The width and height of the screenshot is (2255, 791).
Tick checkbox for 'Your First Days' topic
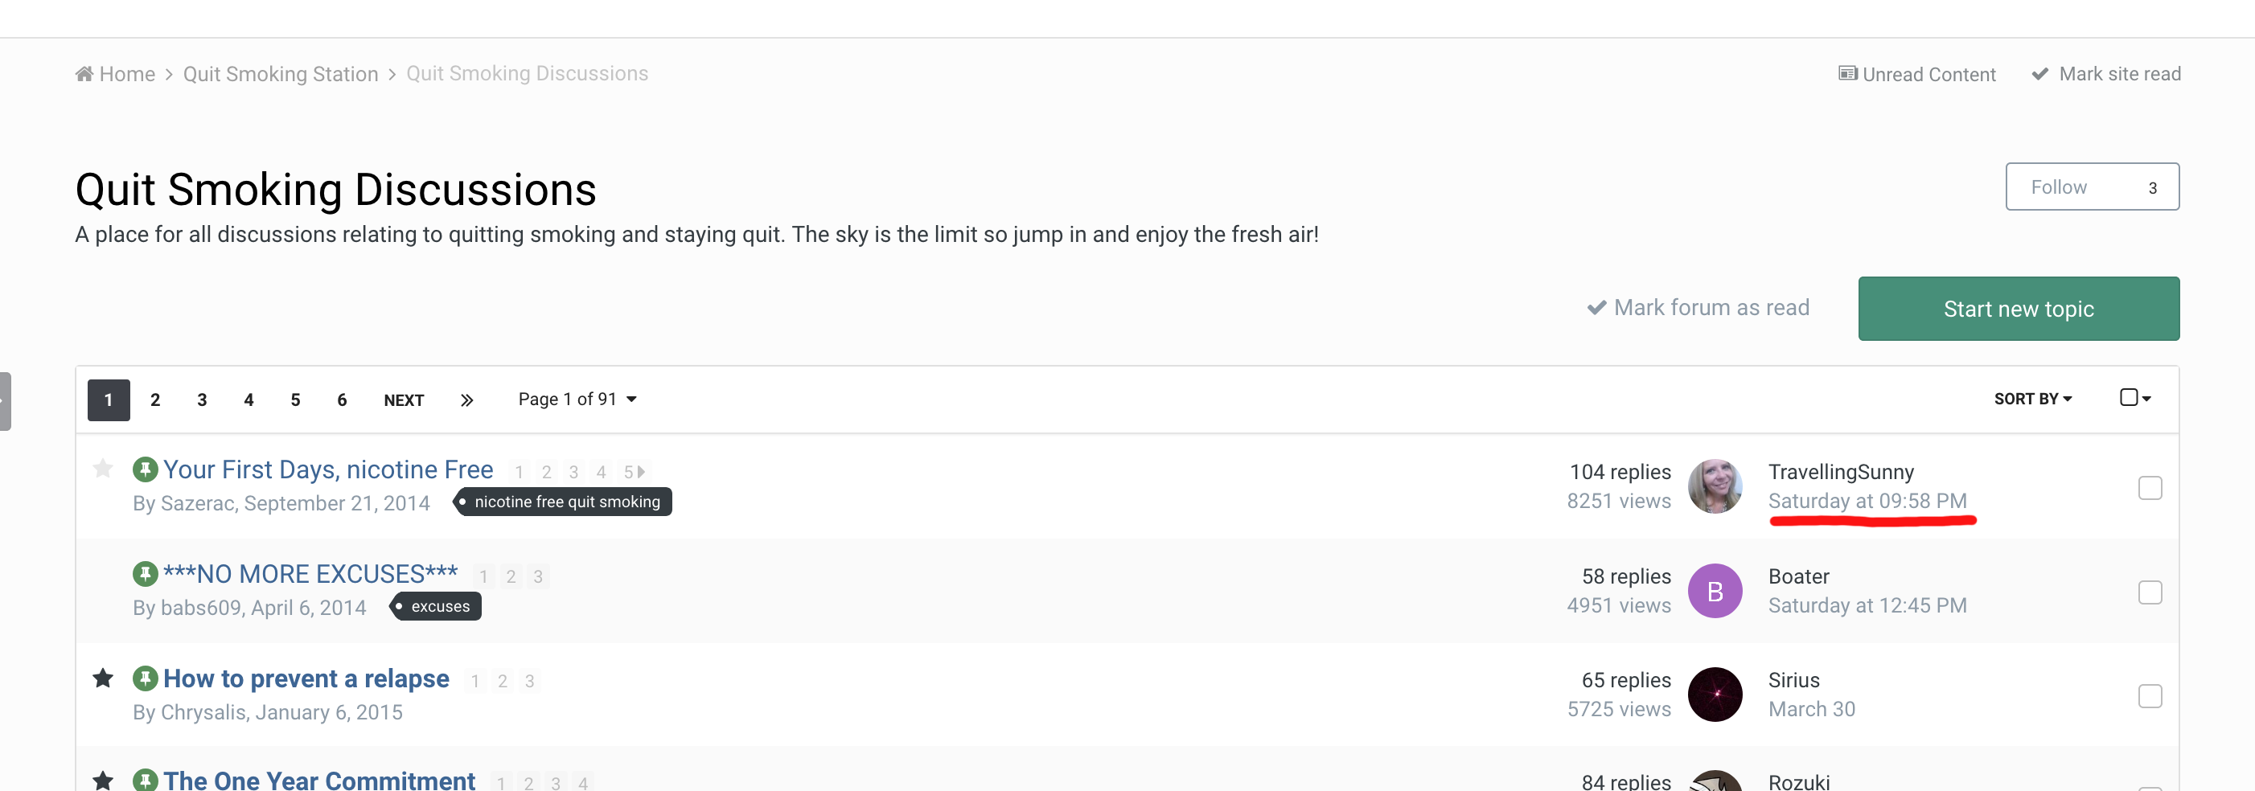[2149, 487]
